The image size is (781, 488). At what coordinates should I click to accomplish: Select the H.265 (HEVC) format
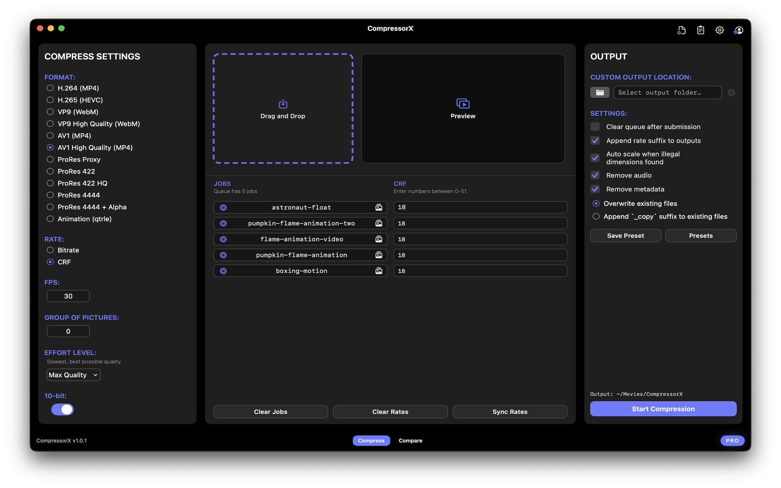(x=50, y=100)
